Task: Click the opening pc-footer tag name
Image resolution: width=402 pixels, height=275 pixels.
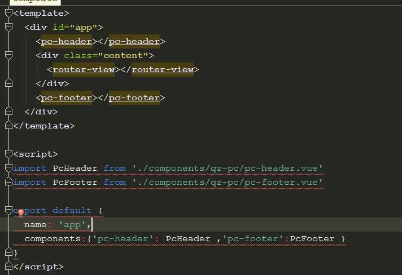Action: point(67,97)
